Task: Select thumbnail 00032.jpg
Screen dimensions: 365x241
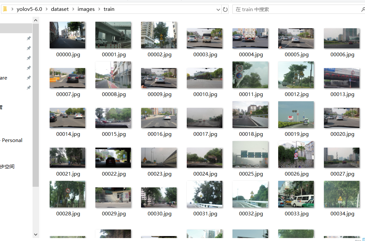Action: point(250,194)
